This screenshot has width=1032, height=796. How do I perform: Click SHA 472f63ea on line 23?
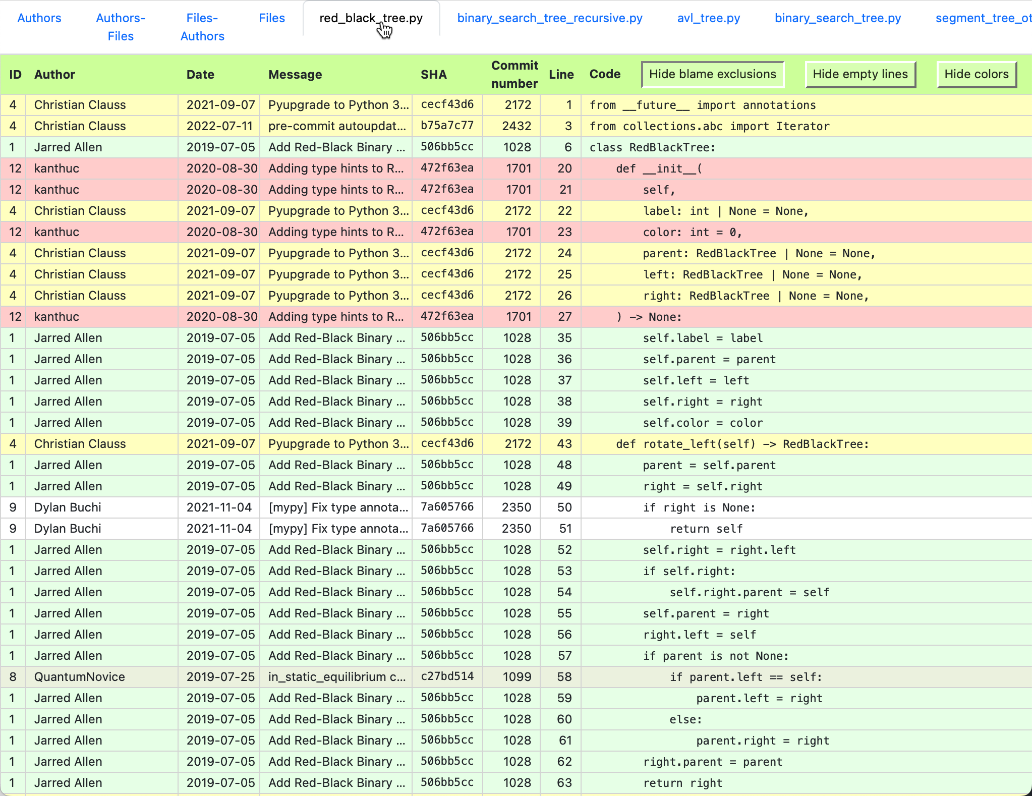coord(447,232)
